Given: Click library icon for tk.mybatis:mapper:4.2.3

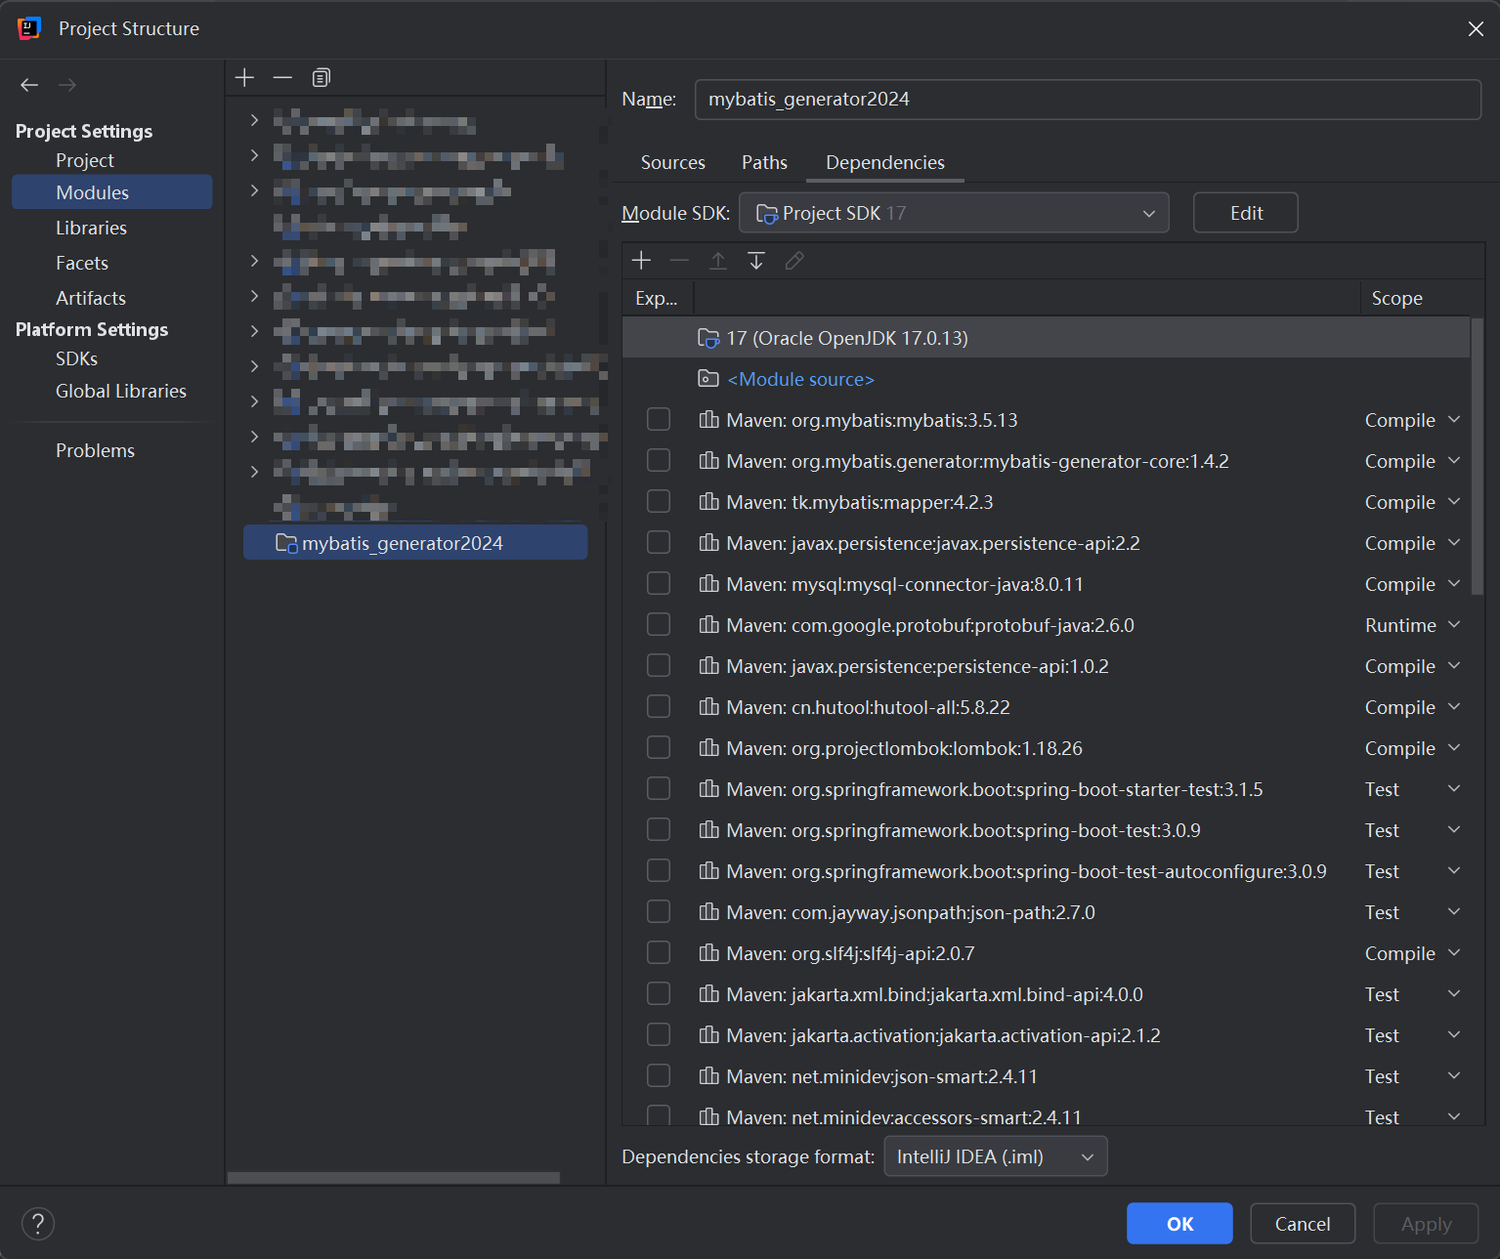Looking at the screenshot, I should tap(709, 502).
